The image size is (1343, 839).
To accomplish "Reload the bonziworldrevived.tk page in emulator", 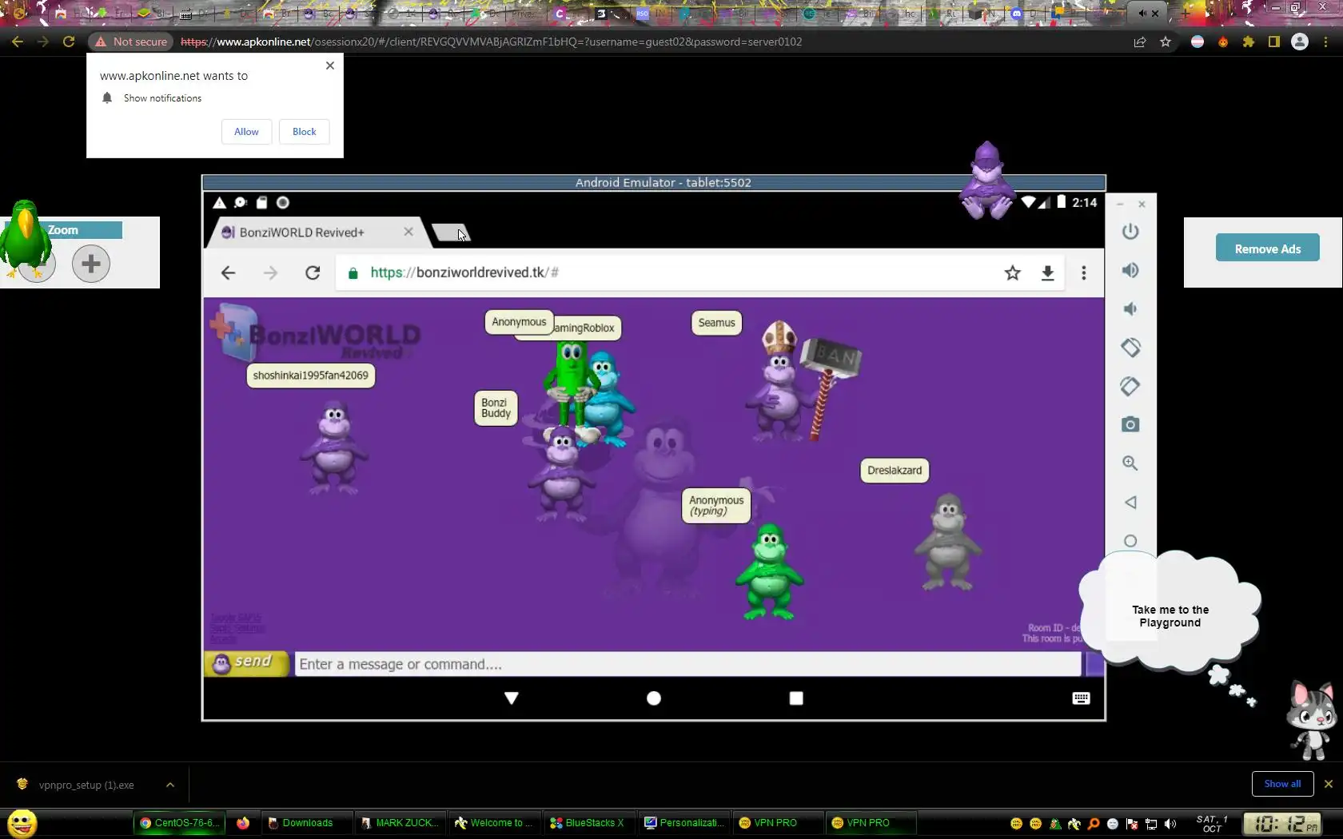I will click(313, 272).
